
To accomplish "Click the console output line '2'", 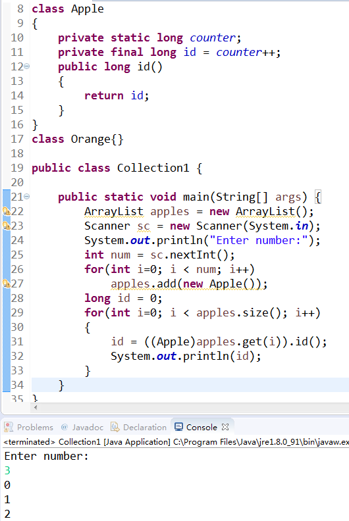I will pyautogui.click(x=7, y=514).
